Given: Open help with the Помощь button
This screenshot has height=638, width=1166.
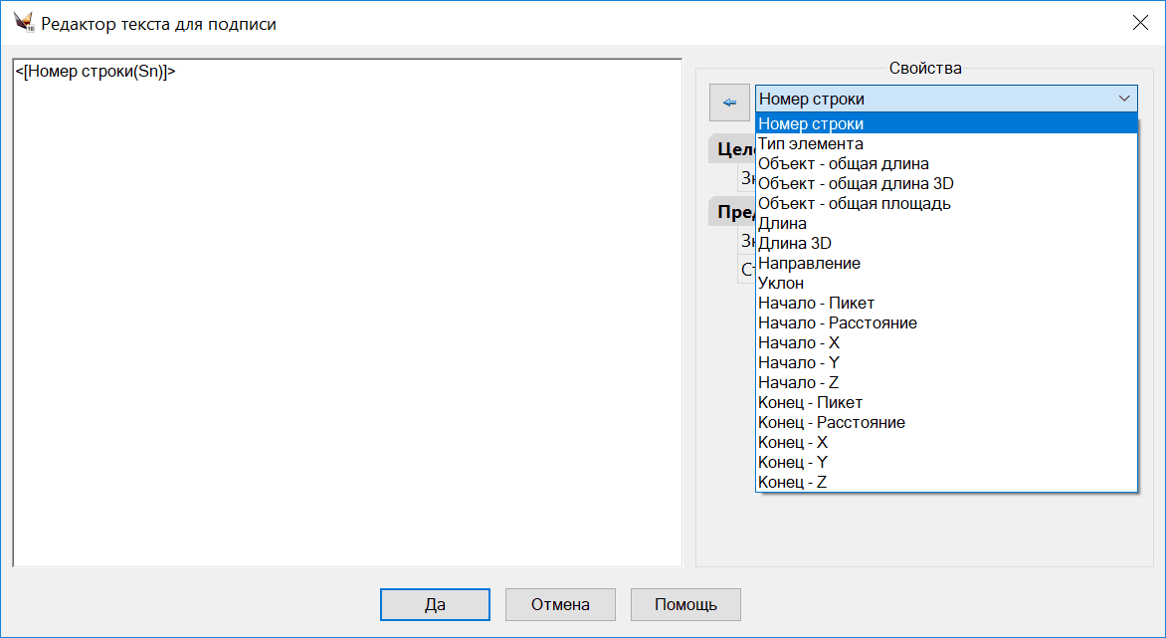Looking at the screenshot, I should [x=685, y=604].
